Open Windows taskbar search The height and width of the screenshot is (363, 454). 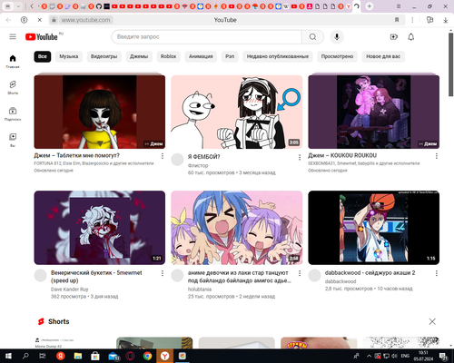[x=25, y=356]
